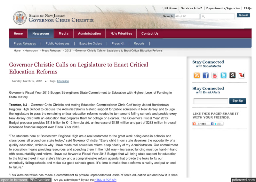Viewport: 256px width, 182px height.
Task: Click the search text input field
Action: point(218,16)
